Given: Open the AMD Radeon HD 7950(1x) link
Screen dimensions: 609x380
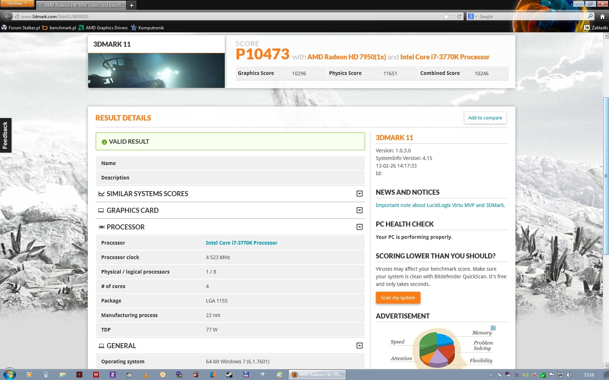Looking at the screenshot, I should pyautogui.click(x=347, y=57).
